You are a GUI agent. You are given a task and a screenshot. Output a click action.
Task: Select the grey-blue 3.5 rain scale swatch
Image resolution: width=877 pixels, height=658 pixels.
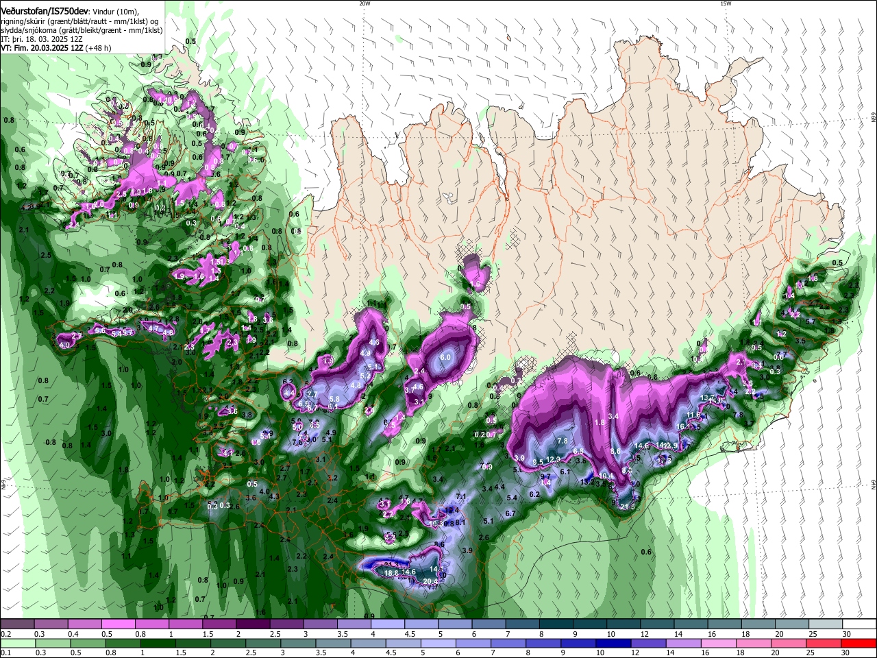[333, 643]
